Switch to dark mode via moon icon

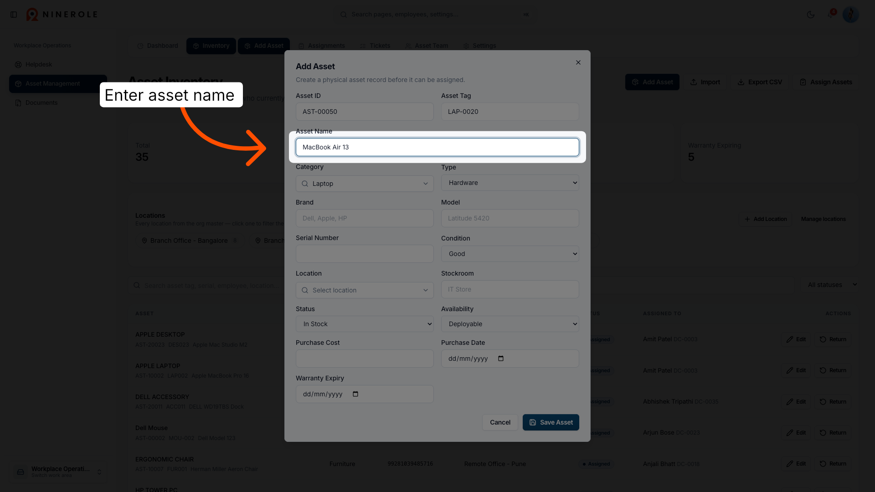pos(810,15)
